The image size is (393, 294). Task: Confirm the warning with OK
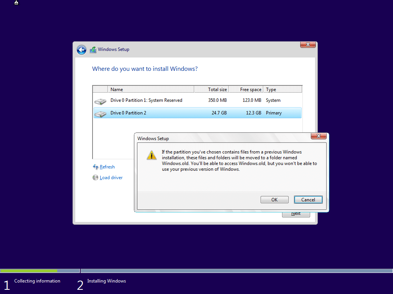(x=274, y=199)
